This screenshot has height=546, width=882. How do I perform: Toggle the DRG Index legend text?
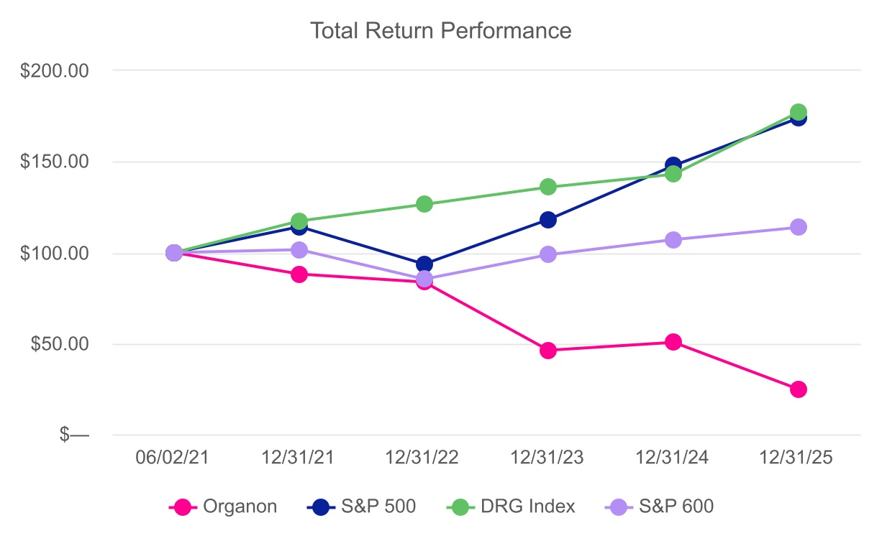(527, 506)
